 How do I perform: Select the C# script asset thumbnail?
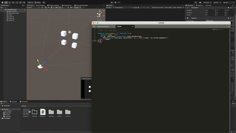[x=43, y=112]
